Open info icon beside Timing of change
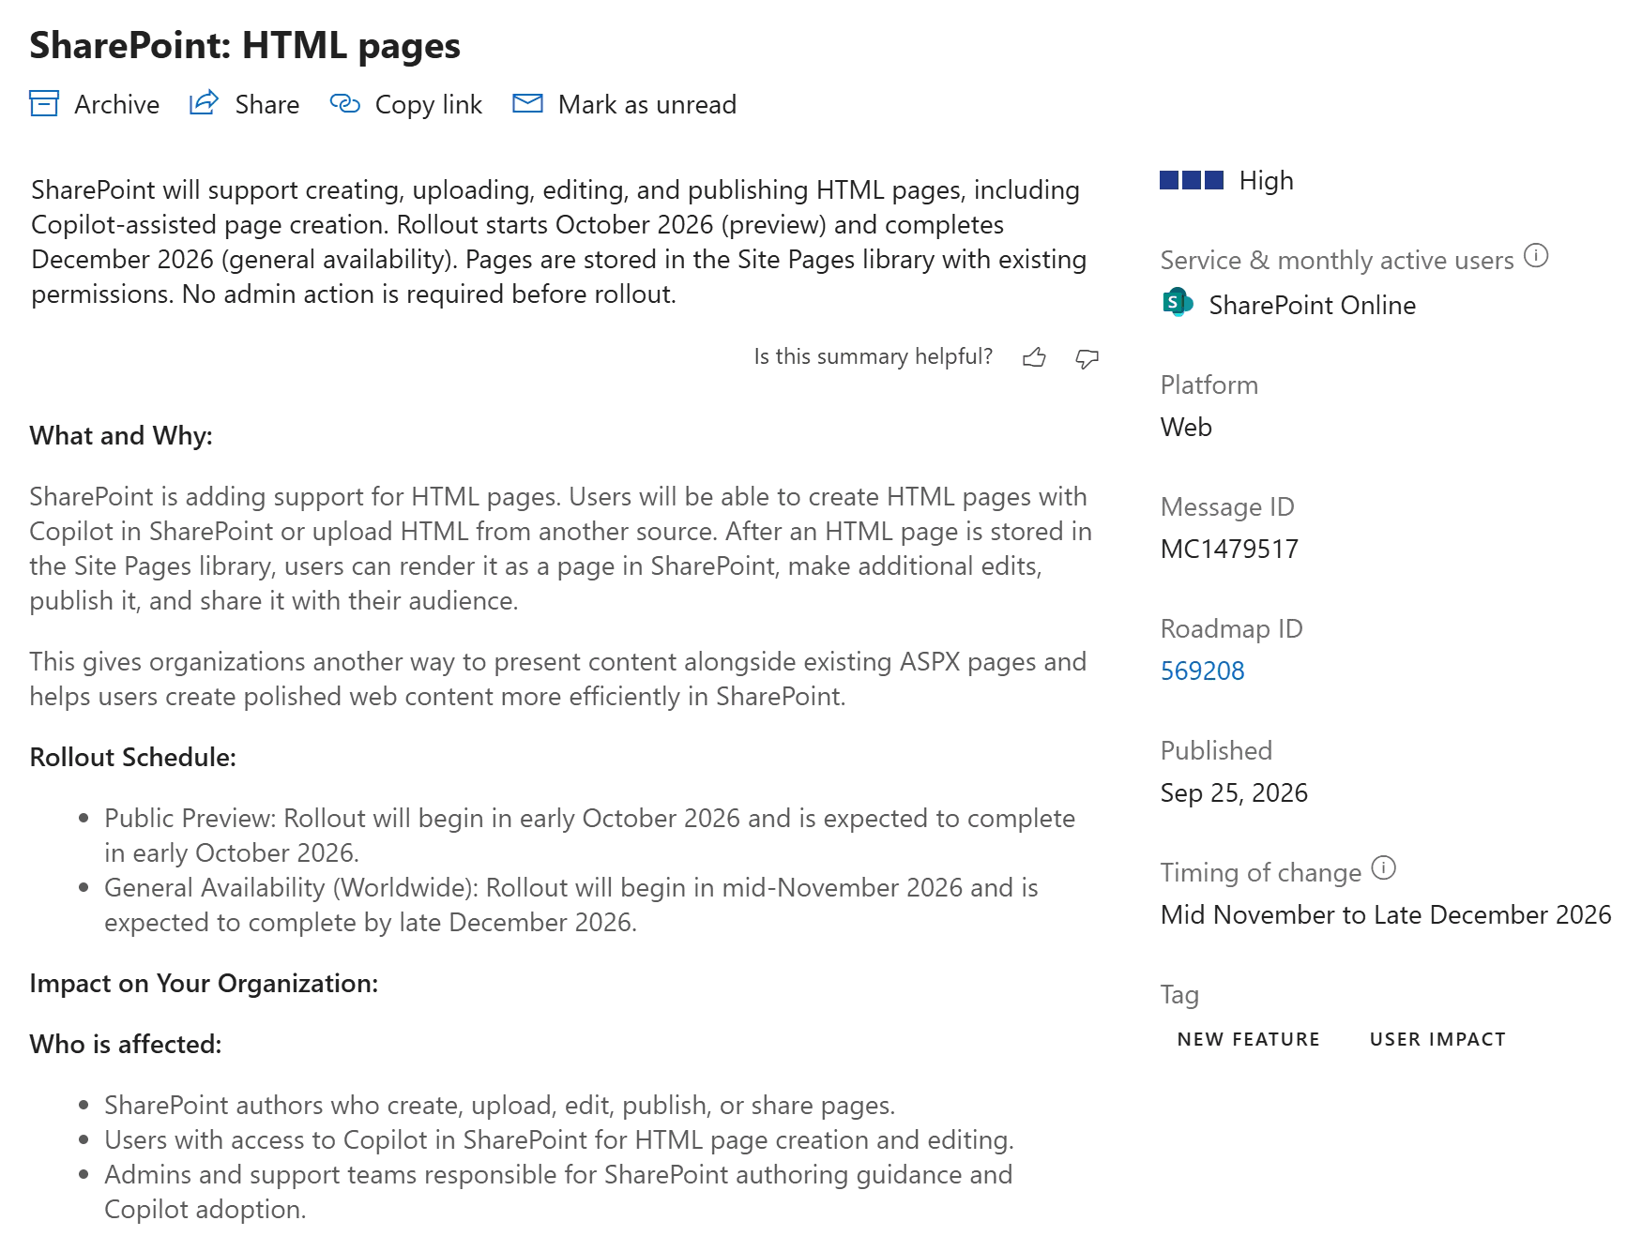The height and width of the screenshot is (1236, 1627). point(1384,867)
